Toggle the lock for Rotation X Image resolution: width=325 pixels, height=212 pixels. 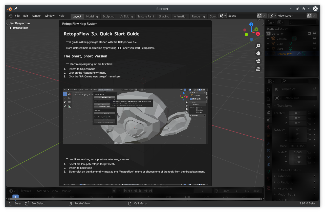pyautogui.click(x=310, y=130)
